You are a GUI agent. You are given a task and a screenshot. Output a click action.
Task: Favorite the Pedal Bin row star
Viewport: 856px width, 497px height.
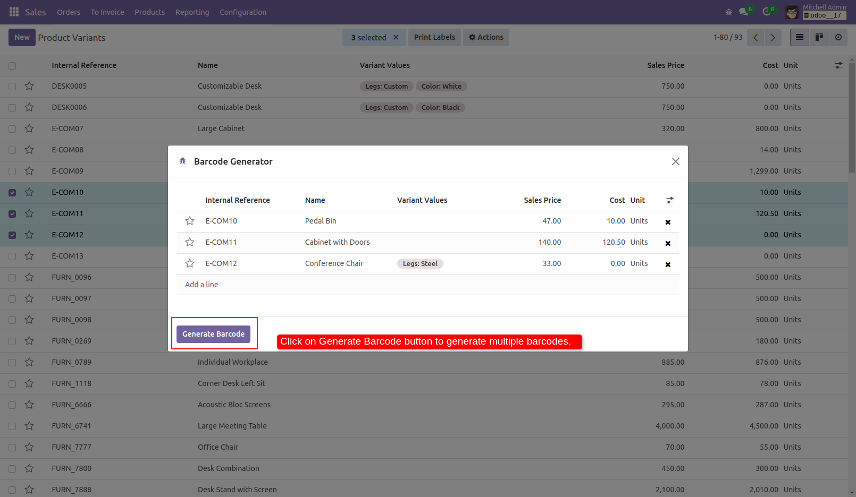click(x=189, y=221)
